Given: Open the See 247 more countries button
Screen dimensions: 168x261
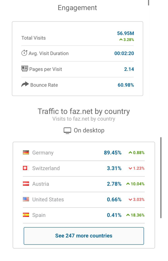Looking at the screenshot, I should (x=84, y=236).
